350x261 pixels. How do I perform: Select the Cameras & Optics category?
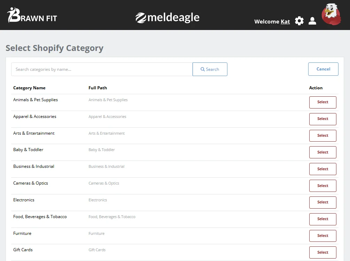tap(322, 186)
